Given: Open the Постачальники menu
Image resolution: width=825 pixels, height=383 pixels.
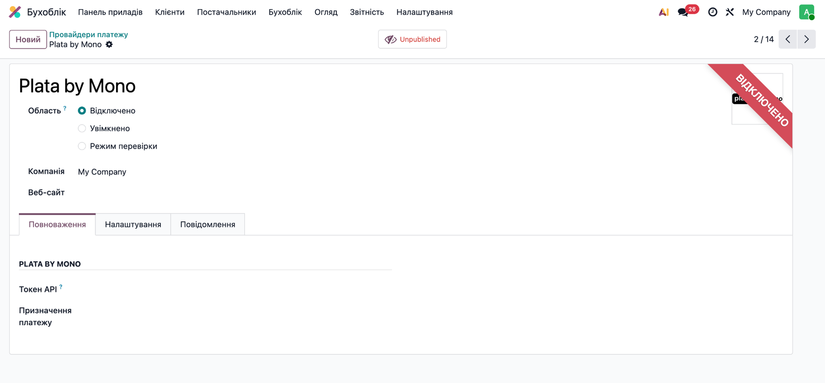Looking at the screenshot, I should pyautogui.click(x=226, y=12).
